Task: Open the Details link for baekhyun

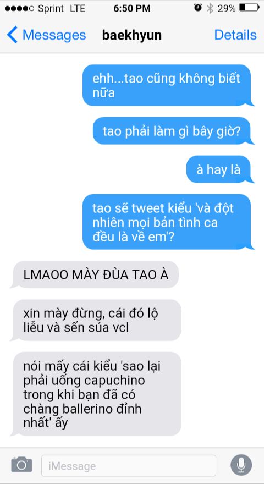Action: (x=235, y=35)
